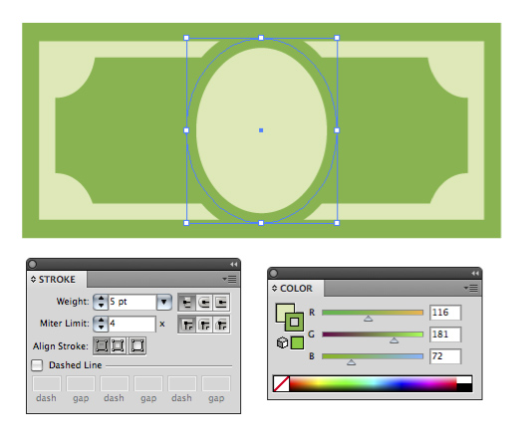Choose the Miter Join icon
516x447 pixels.
(187, 325)
